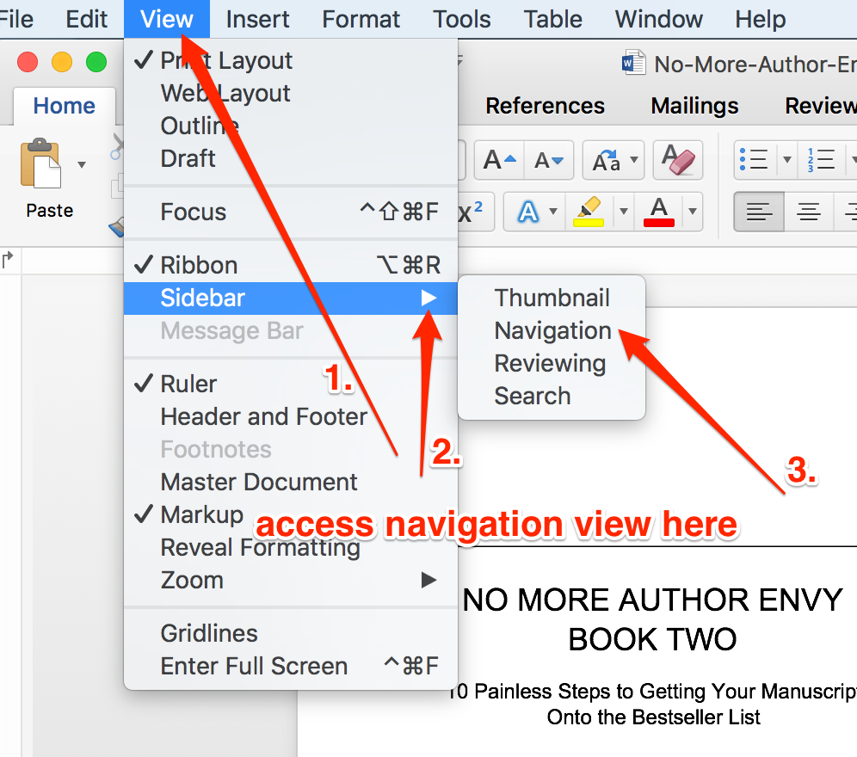Open the Font Color dropdown arrow
The width and height of the screenshot is (857, 757).
tap(693, 212)
